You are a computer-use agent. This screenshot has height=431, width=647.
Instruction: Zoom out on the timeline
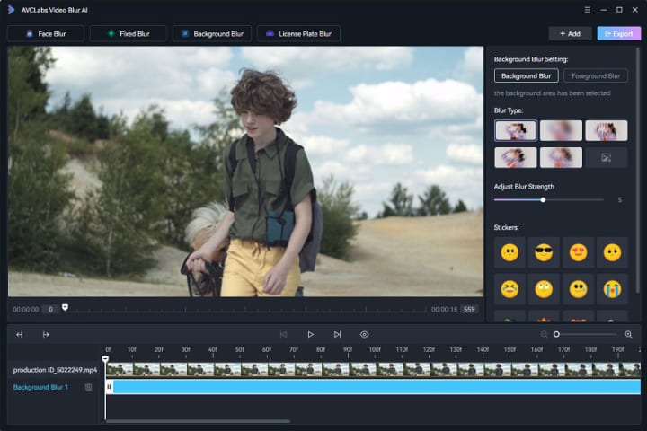pos(544,334)
